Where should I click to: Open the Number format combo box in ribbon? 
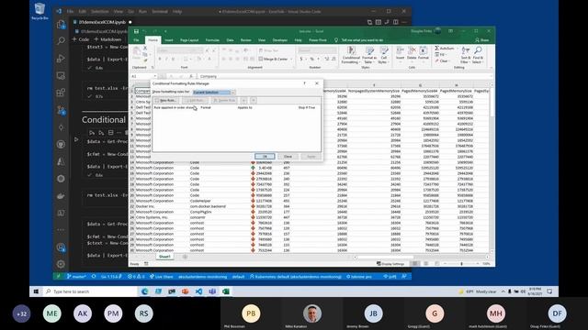317,50
